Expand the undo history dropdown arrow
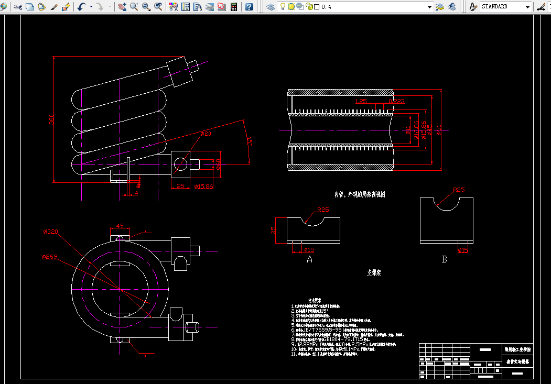Viewport: 551px width, 384px height. [91, 7]
